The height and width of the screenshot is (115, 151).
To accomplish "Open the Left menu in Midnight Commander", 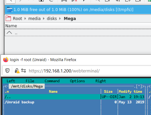I will pos(11,81).
